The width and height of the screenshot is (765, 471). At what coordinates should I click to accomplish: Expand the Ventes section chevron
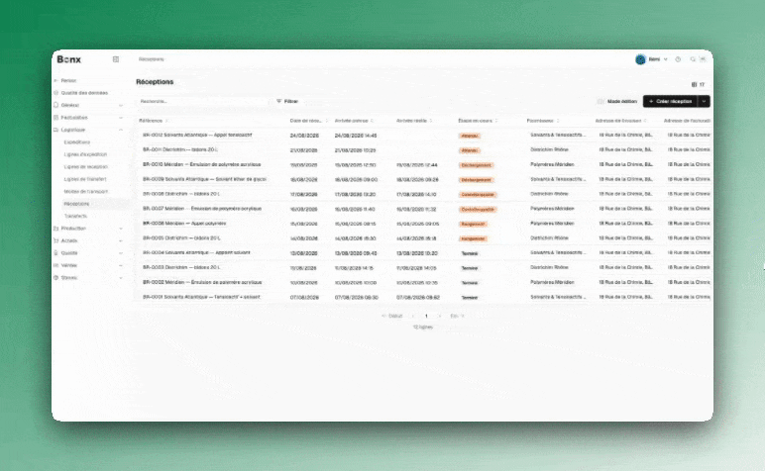click(x=121, y=265)
